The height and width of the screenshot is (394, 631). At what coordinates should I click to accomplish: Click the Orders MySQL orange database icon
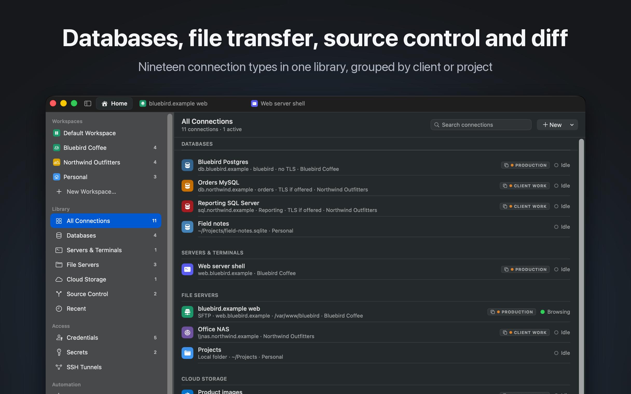187,186
